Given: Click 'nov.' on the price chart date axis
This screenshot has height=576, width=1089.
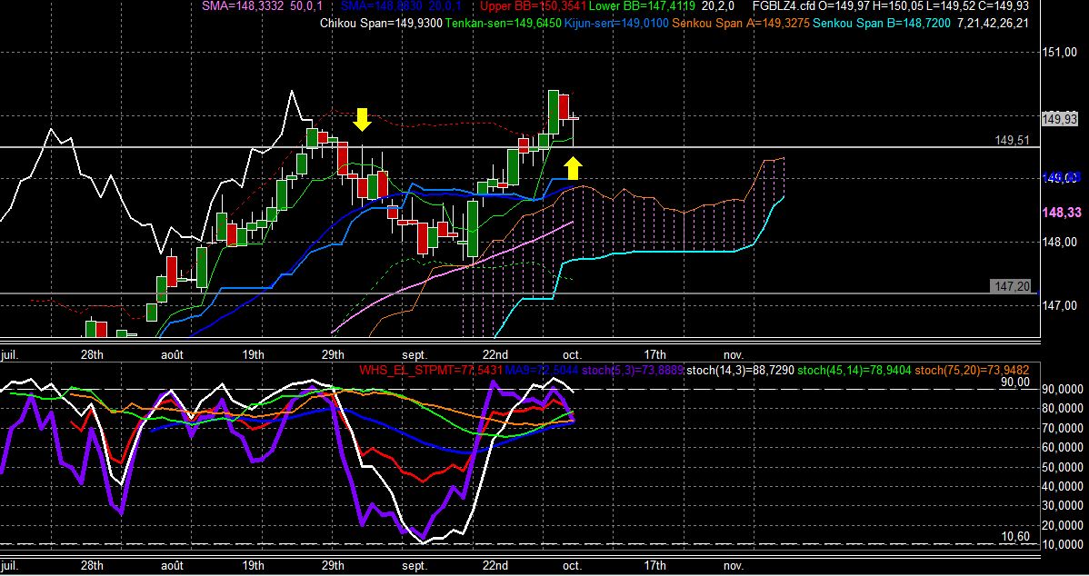Looking at the screenshot, I should click(x=734, y=354).
